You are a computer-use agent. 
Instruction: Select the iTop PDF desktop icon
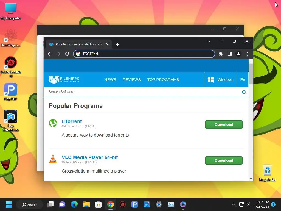pyautogui.click(x=11, y=92)
